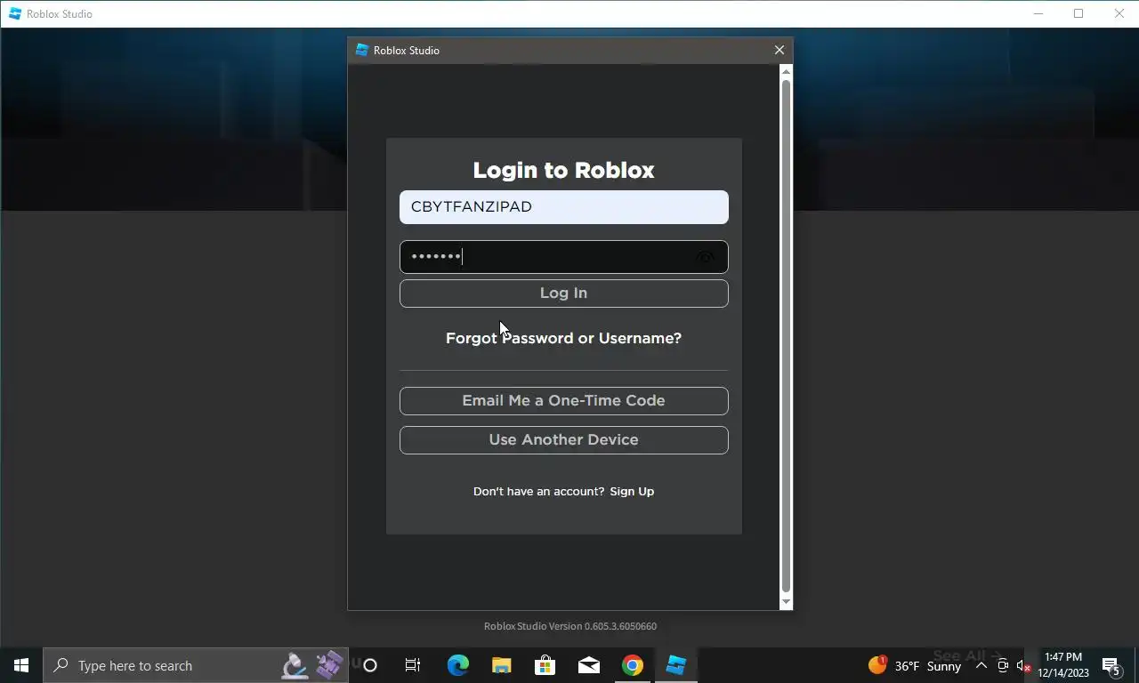Click the login dialog scrollbar down arrow
The image size is (1139, 683).
(786, 602)
